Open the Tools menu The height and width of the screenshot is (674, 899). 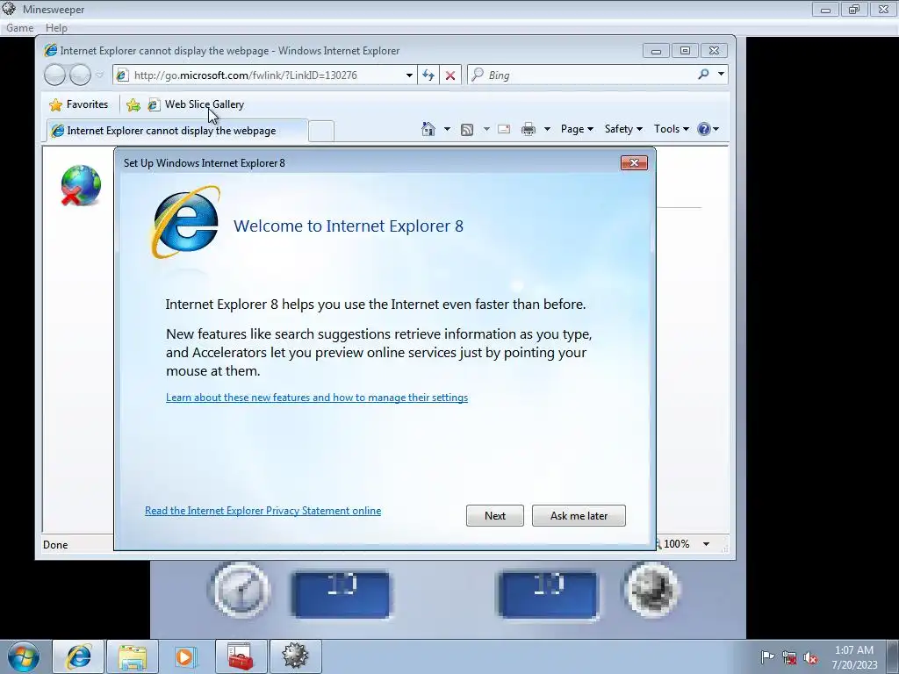pos(671,129)
